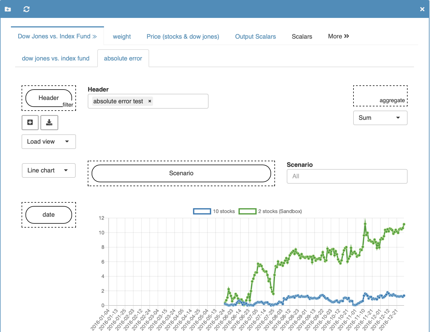
Task: Click the date dimension pill
Action: (x=49, y=215)
